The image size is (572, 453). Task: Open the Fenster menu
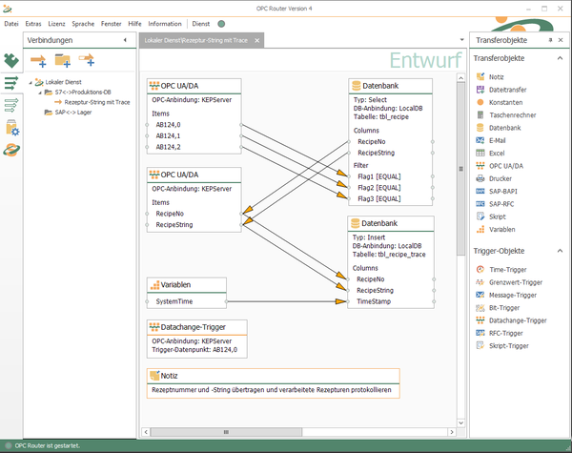(112, 24)
